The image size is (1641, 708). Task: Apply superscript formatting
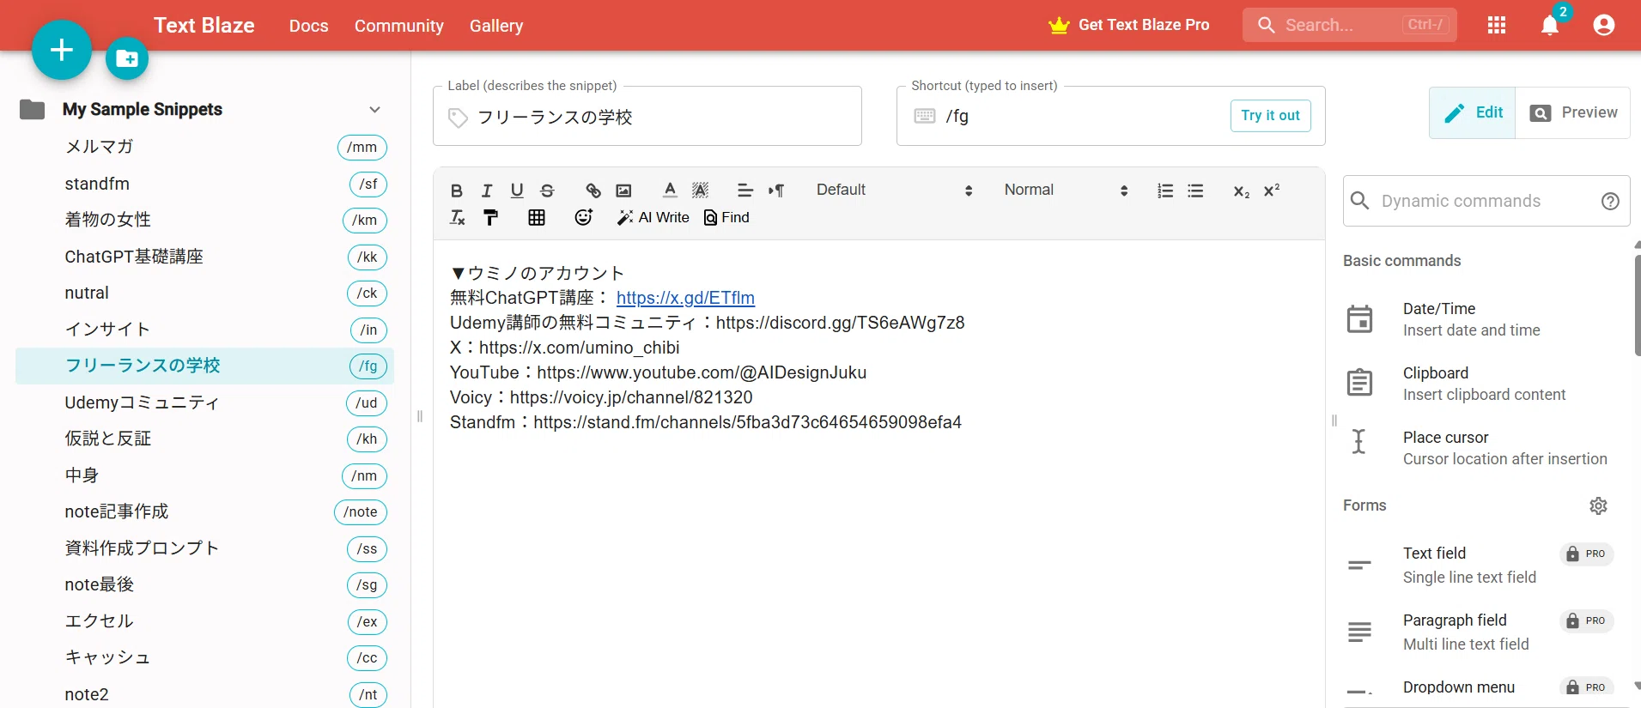(x=1272, y=191)
